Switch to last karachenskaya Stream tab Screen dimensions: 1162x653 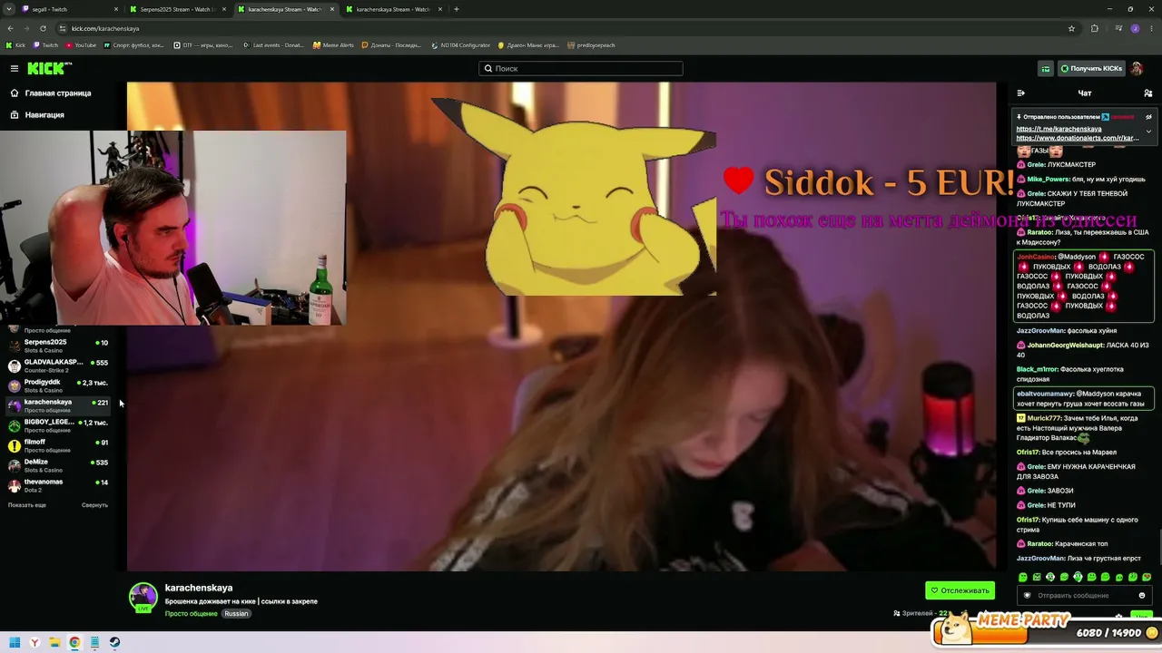pos(393,9)
